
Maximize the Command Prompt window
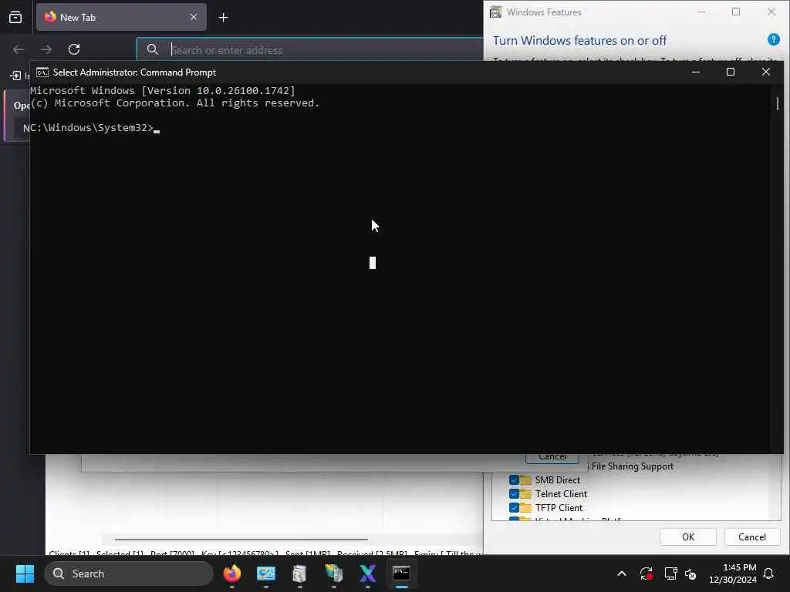pos(731,72)
